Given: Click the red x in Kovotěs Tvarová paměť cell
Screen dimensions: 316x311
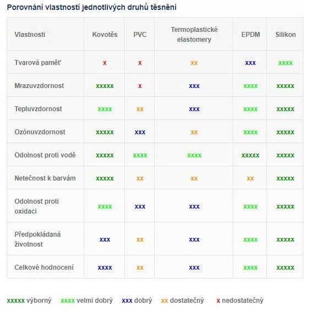Looking at the screenshot, I should 105,63.
